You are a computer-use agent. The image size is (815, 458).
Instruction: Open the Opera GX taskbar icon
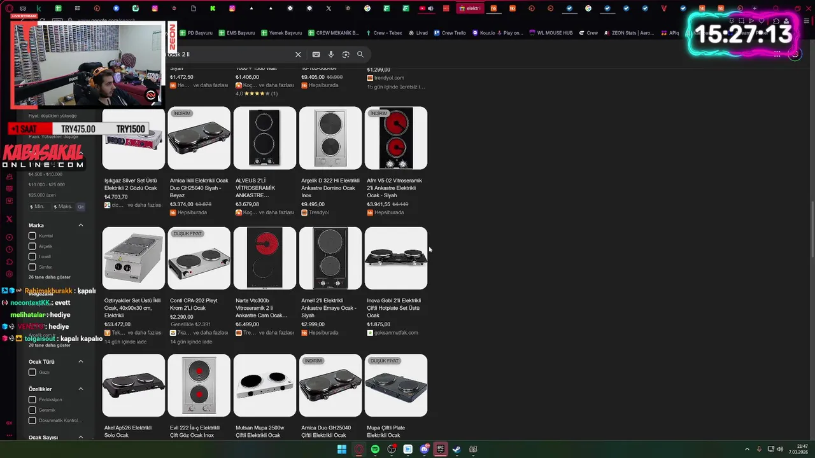(x=358, y=449)
